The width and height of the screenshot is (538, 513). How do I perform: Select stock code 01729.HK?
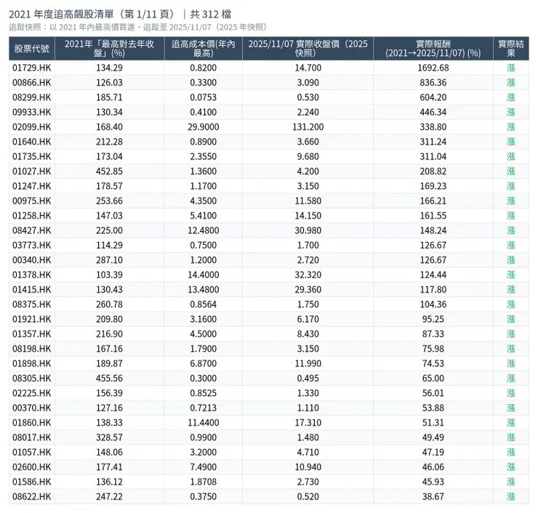tap(31, 68)
